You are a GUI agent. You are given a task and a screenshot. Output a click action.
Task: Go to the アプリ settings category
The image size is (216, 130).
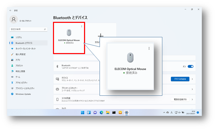(x=28, y=60)
